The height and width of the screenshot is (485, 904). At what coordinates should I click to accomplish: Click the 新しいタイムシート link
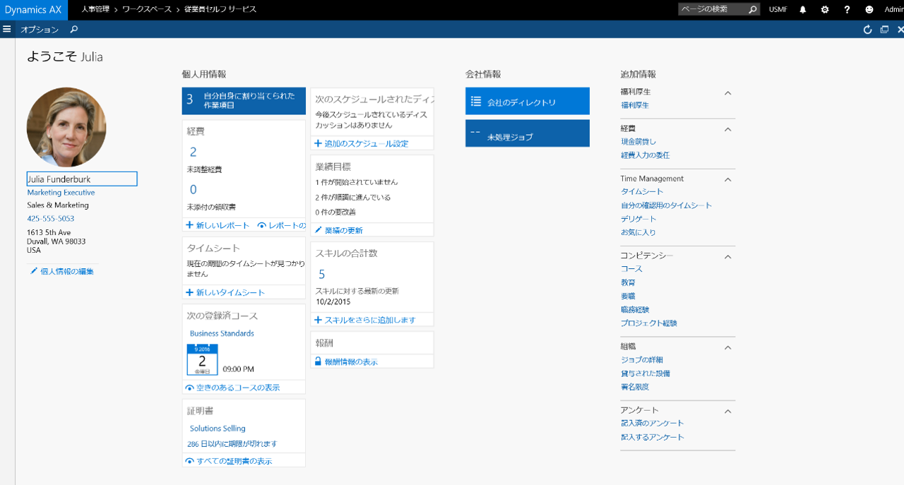[x=225, y=292]
